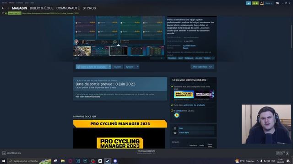Open the Windows Start menu
This screenshot has height=164, width=293.
[x=4, y=161]
